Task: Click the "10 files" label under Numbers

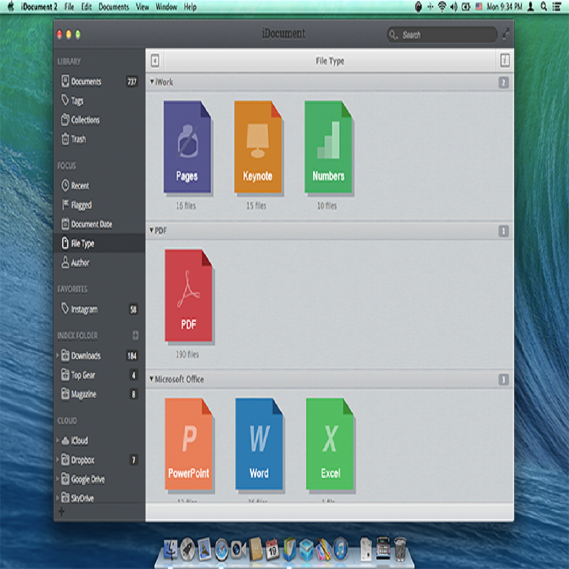Action: point(327,205)
